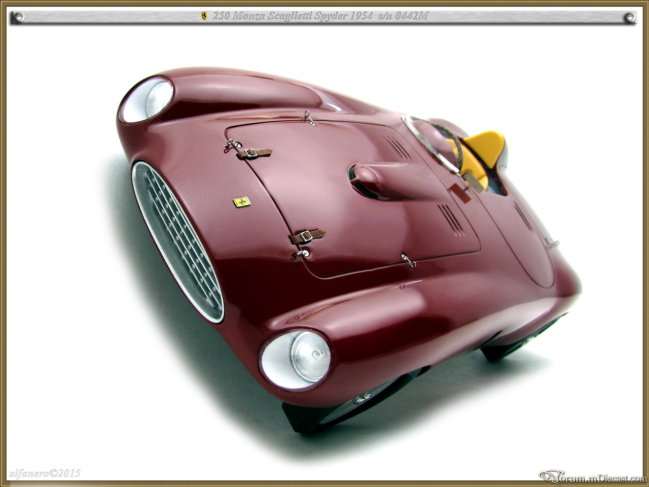This screenshot has width=649, height=487.
Task: Click the "alfanero©2015" credit text
Action: [45, 474]
